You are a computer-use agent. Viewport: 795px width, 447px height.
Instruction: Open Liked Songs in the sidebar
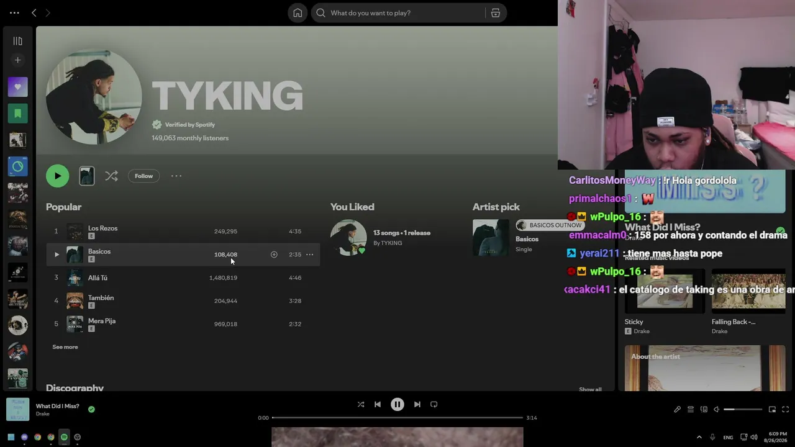17,87
